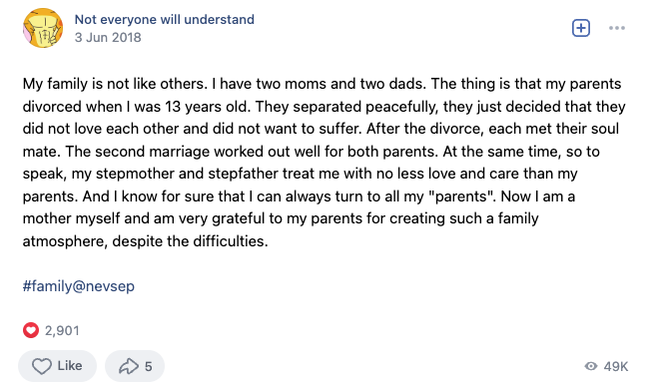Share the post with the arrow icon
650x384 pixels.
point(129,366)
